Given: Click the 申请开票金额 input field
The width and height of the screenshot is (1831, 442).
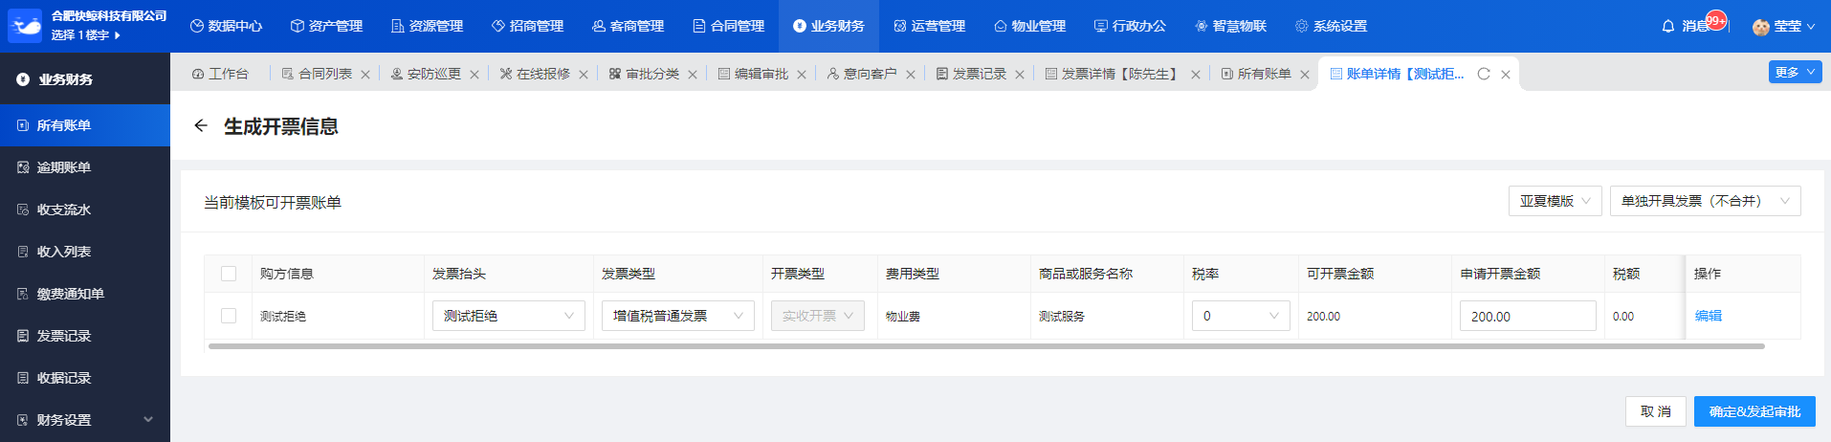Looking at the screenshot, I should pos(1528,316).
